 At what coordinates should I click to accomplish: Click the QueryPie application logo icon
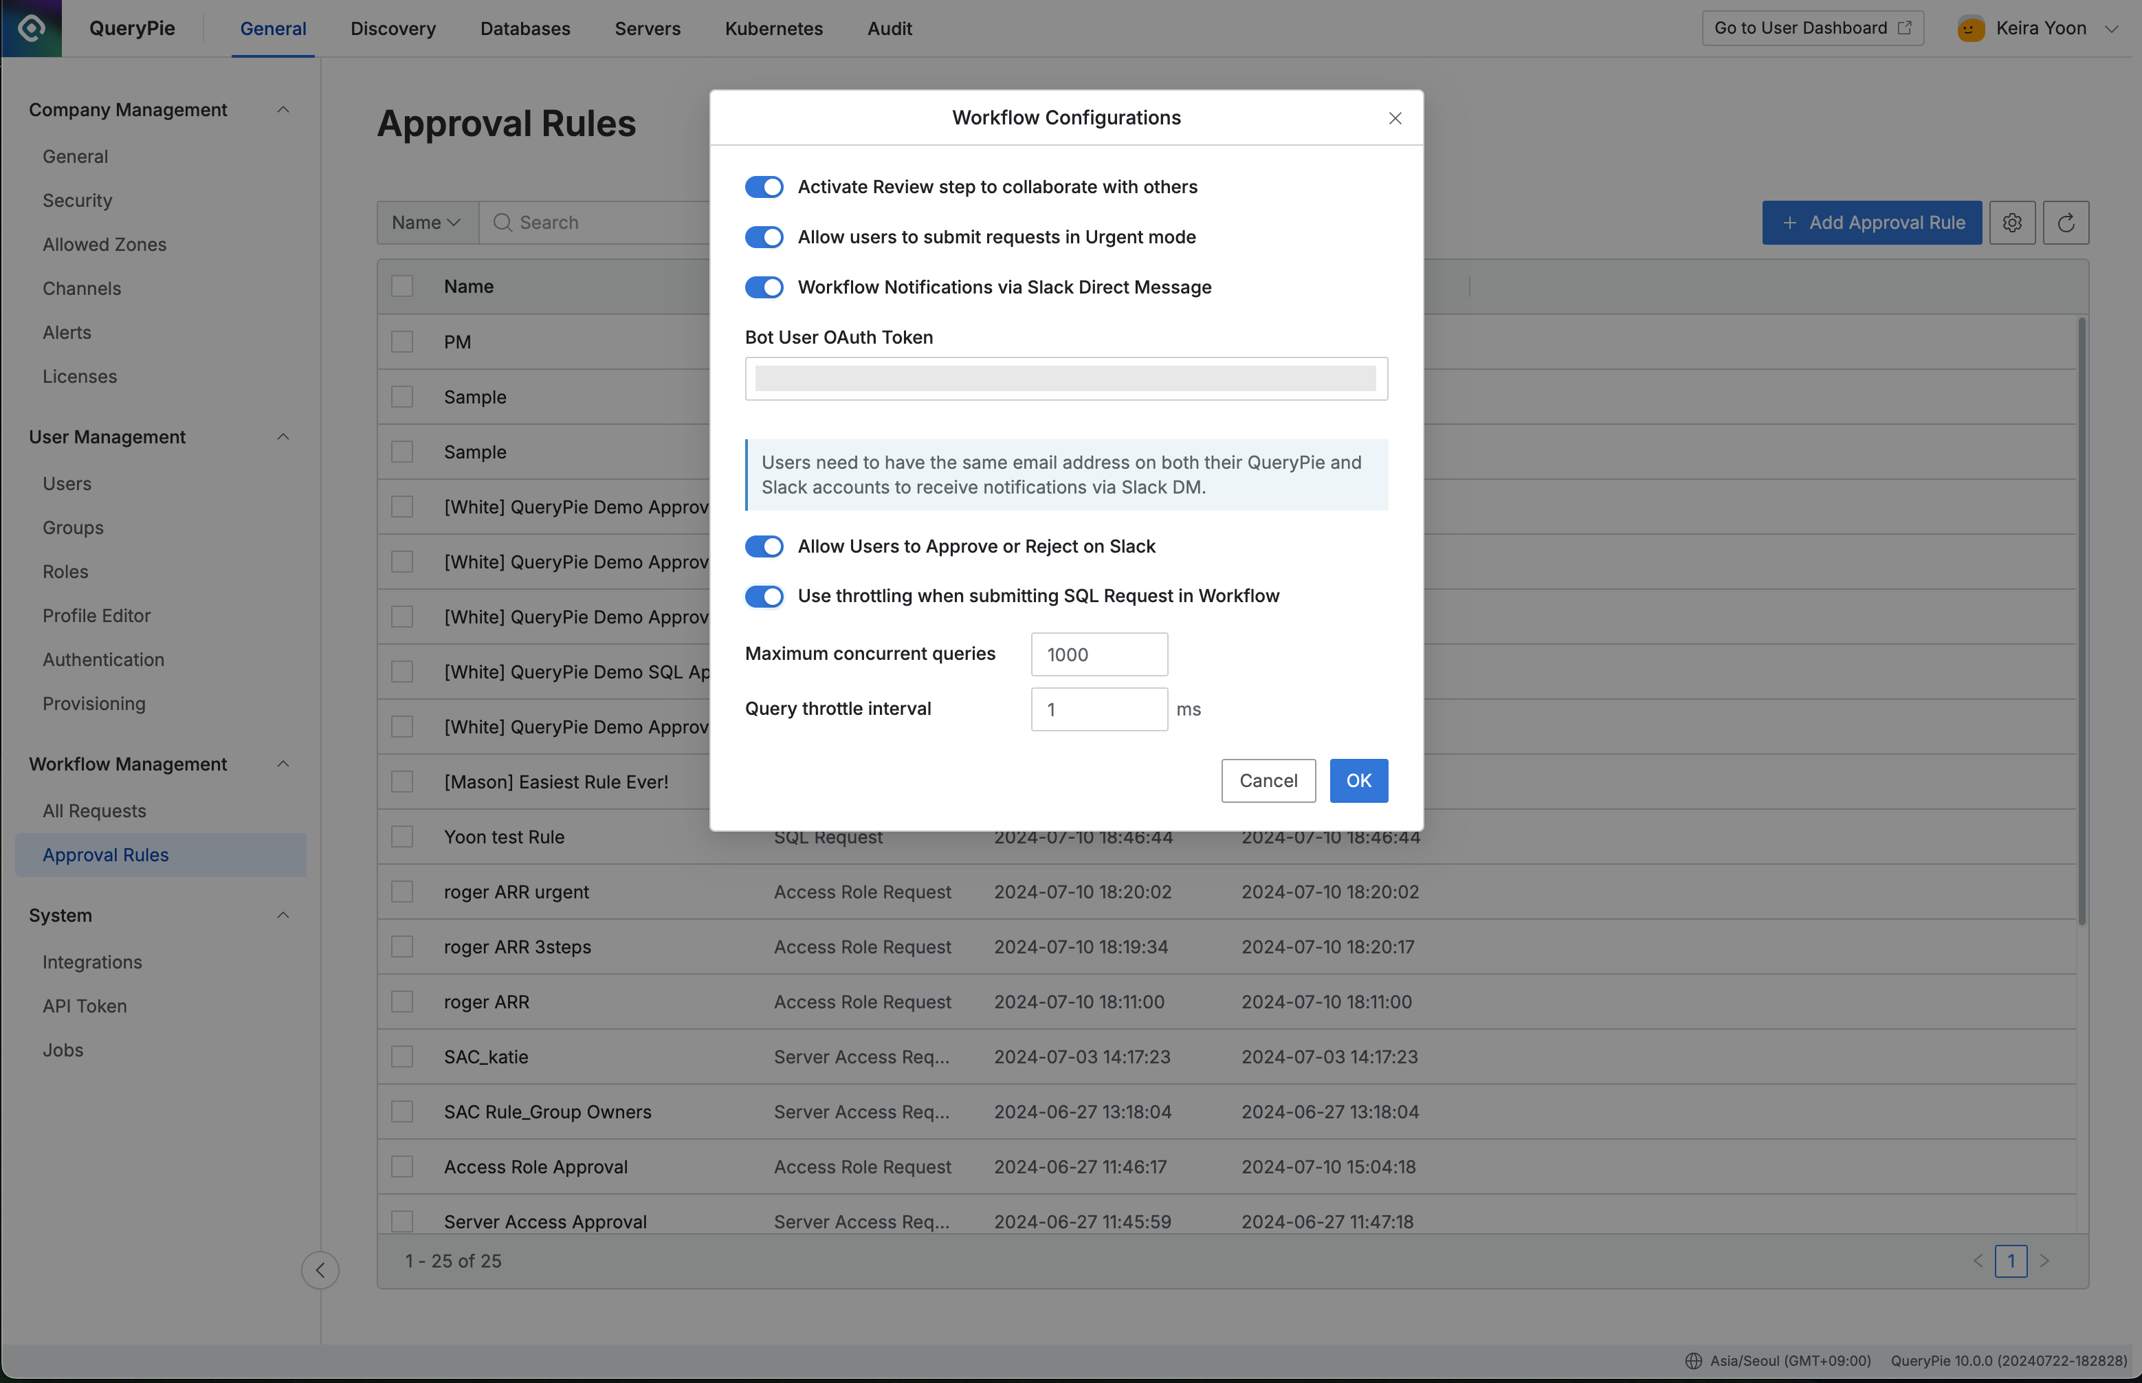coord(31,28)
